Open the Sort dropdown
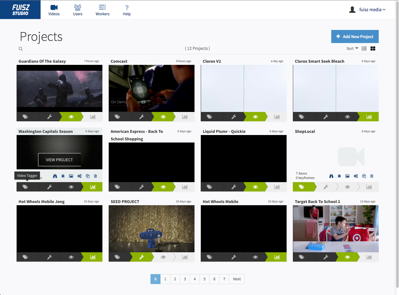This screenshot has height=295, width=399. 352,48
